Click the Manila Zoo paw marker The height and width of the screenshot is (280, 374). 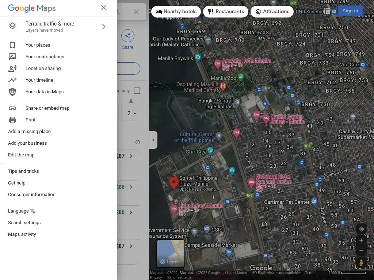[x=241, y=77]
